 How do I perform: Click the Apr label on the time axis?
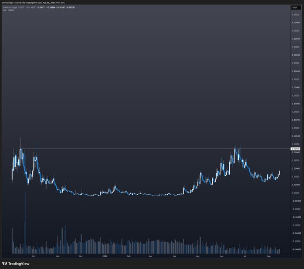click(x=174, y=256)
